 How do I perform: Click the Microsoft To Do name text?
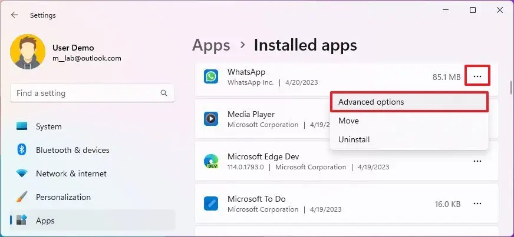(x=256, y=199)
